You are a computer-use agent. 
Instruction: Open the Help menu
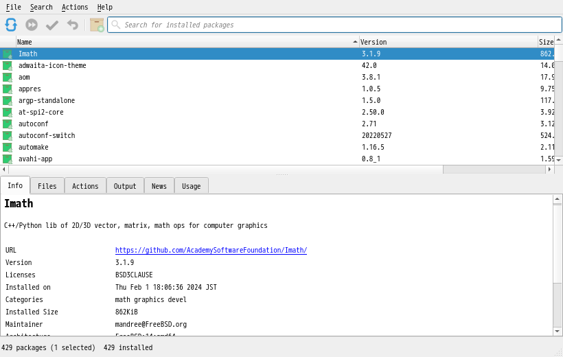point(105,7)
